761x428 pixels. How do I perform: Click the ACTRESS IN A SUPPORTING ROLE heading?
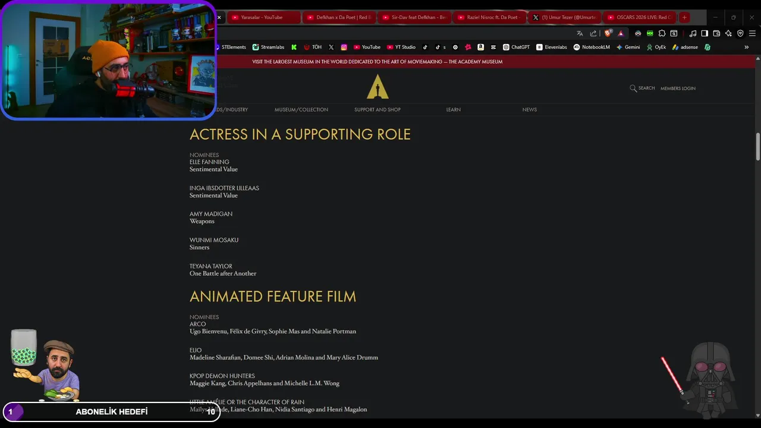(300, 134)
